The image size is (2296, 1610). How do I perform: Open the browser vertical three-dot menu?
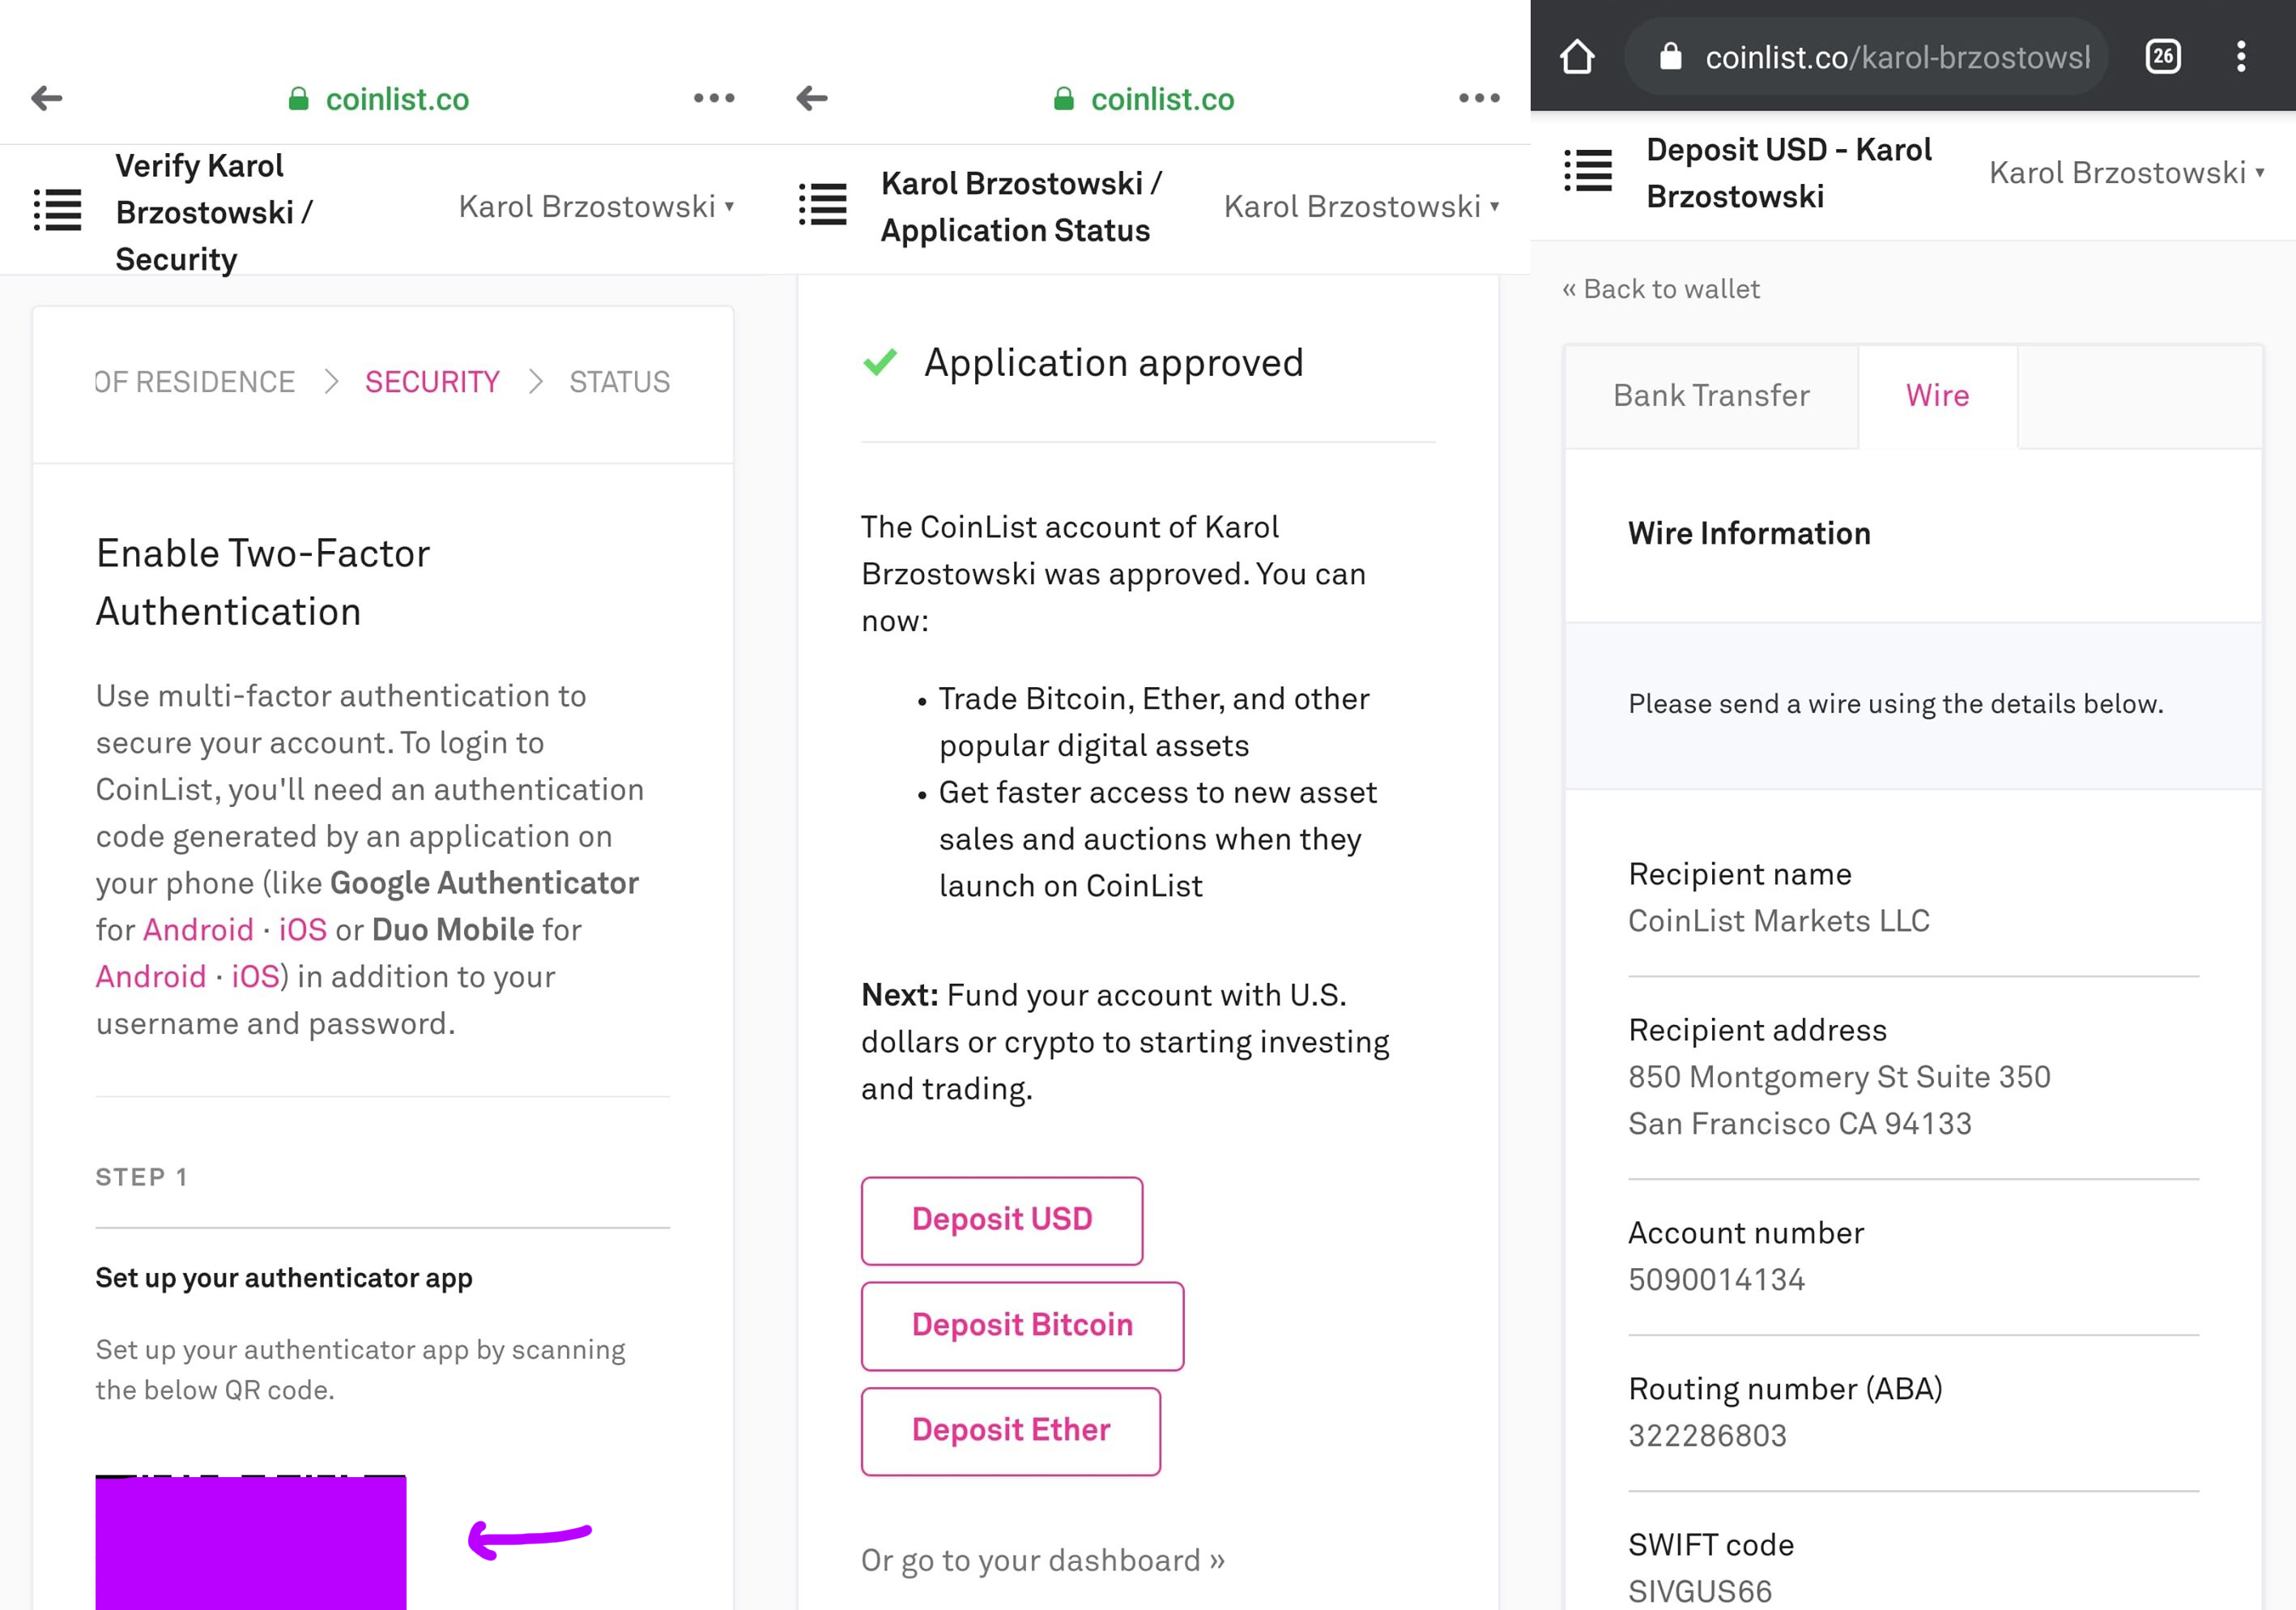tap(2241, 56)
